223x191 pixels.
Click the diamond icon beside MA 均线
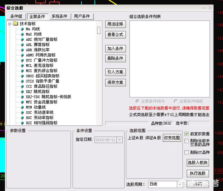point(22,29)
